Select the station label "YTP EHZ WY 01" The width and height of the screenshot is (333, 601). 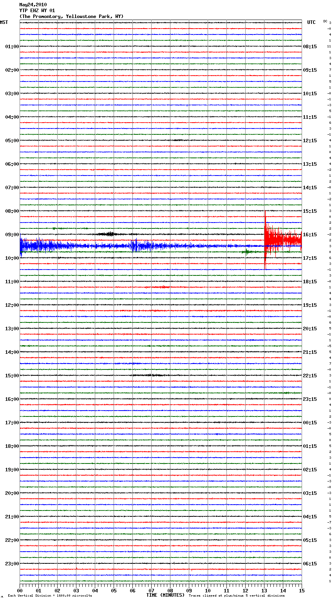(x=37, y=11)
